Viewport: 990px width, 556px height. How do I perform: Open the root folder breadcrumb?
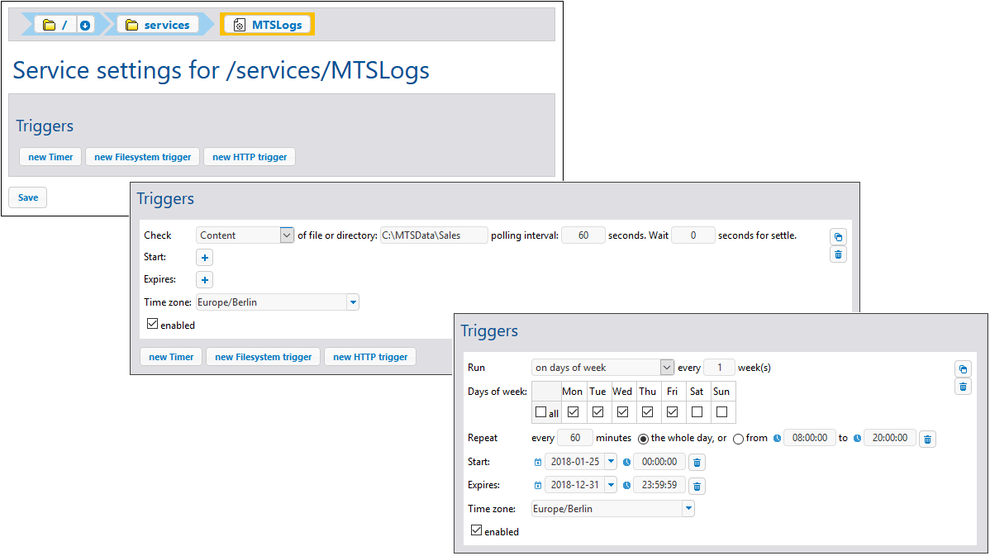coord(55,25)
